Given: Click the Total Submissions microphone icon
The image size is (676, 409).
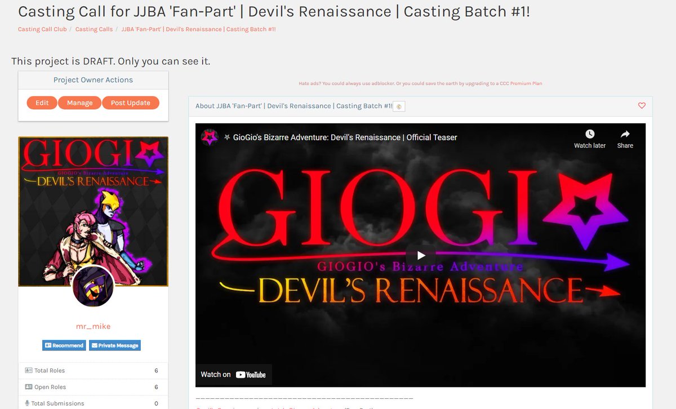Looking at the screenshot, I should (x=27, y=403).
